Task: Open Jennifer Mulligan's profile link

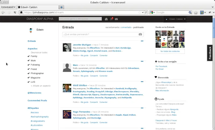Action: pyautogui.click(x=82, y=45)
